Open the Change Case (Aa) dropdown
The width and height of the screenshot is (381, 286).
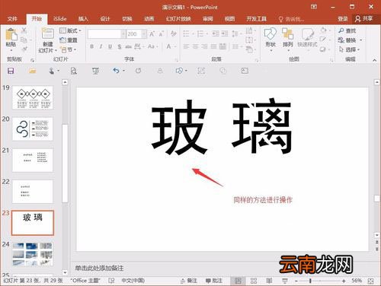tap(152, 46)
